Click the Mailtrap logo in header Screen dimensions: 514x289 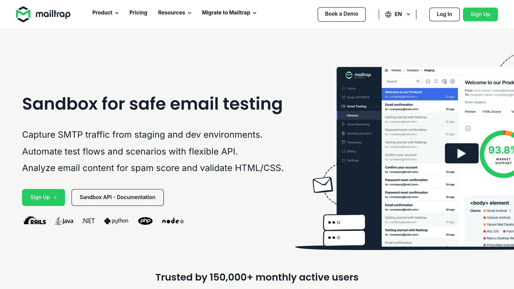43,14
